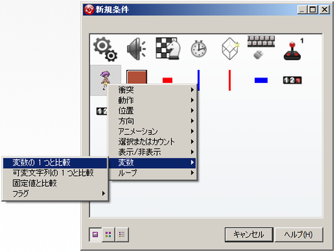The image size is (335, 252).
Task: Select the Create new objects cube icon
Action: tap(230, 48)
